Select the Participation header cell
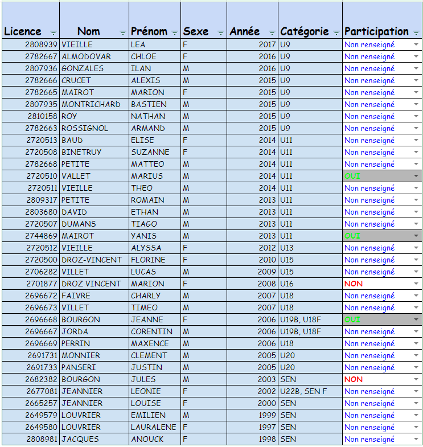 tap(383, 20)
